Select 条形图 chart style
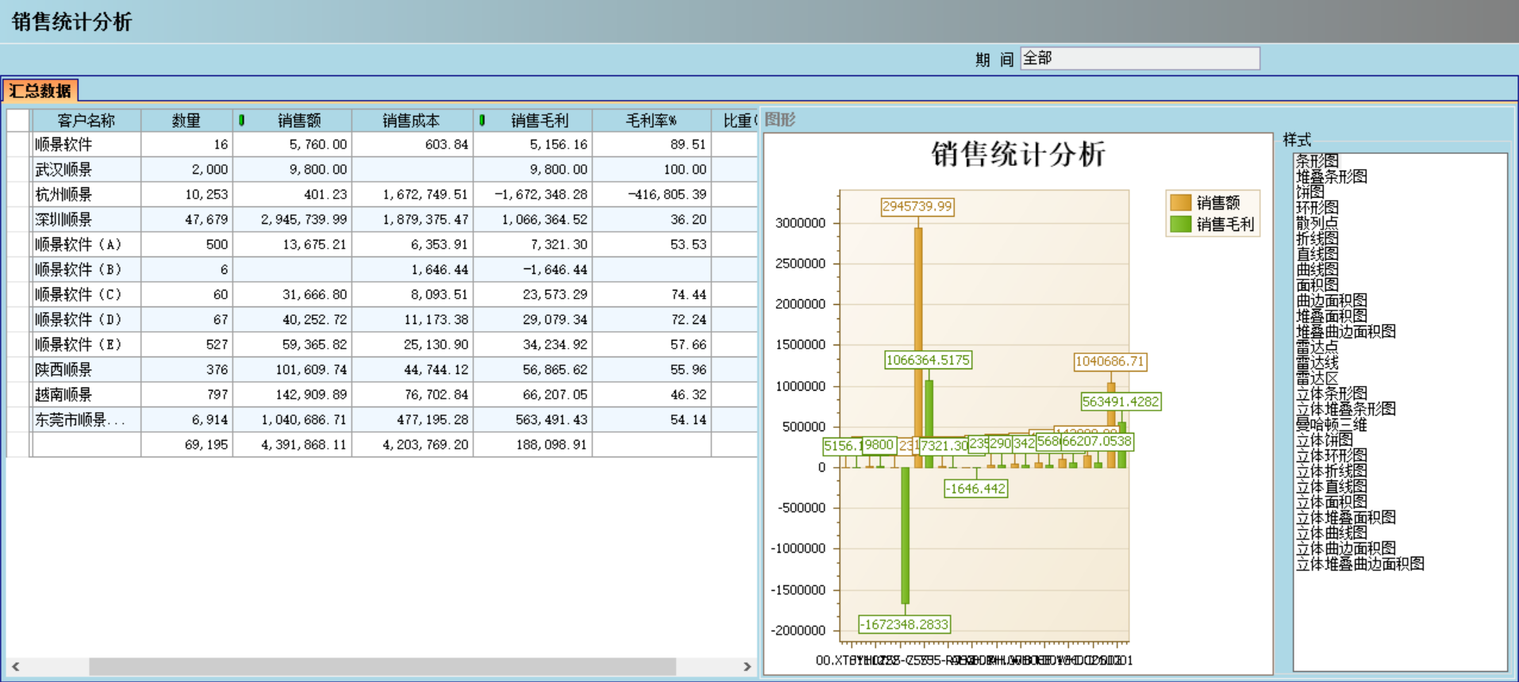The image size is (1519, 682). click(x=1317, y=161)
